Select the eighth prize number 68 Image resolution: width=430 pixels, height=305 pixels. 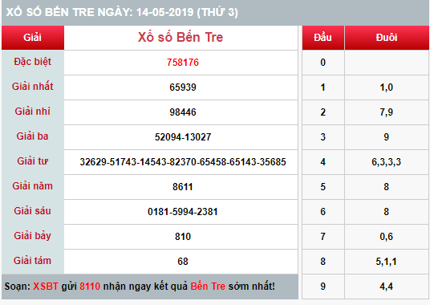coord(183,262)
